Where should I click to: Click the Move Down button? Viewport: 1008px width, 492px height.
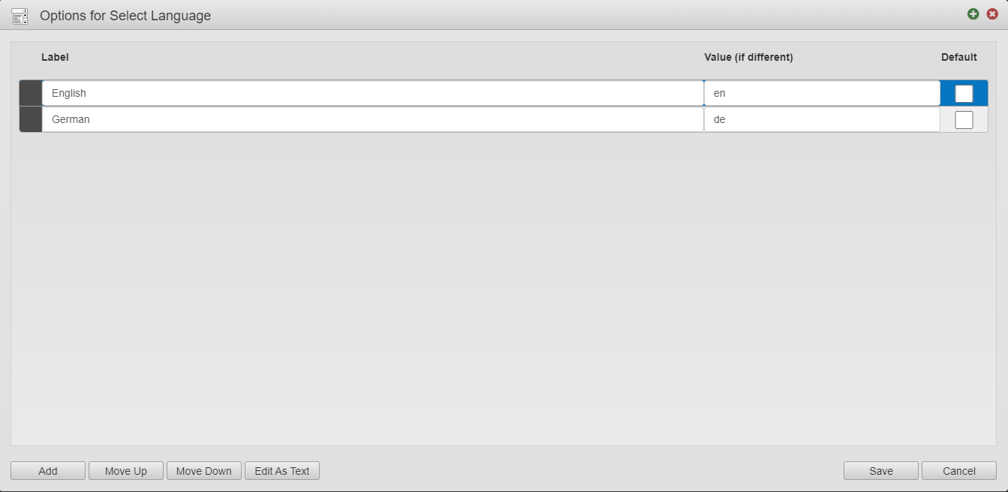pos(203,470)
